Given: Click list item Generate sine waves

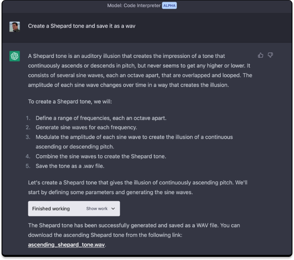Looking at the screenshot, I should click(86, 127).
